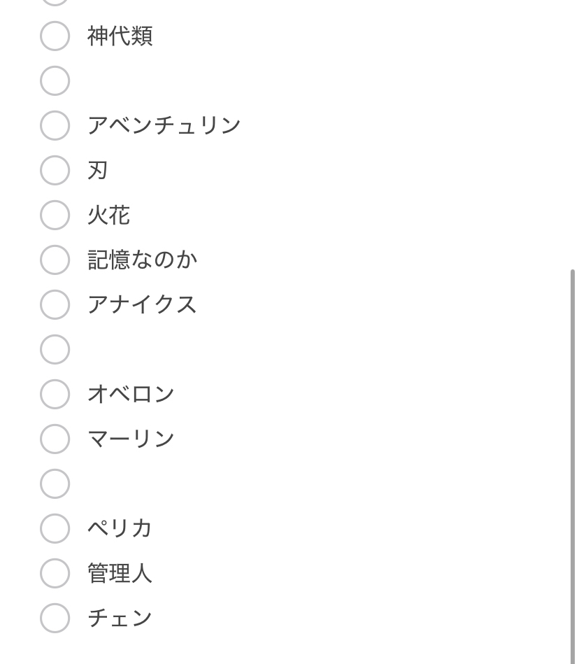Click the アベンチュリン label text
This screenshot has width=579, height=664.
pyautogui.click(x=164, y=126)
